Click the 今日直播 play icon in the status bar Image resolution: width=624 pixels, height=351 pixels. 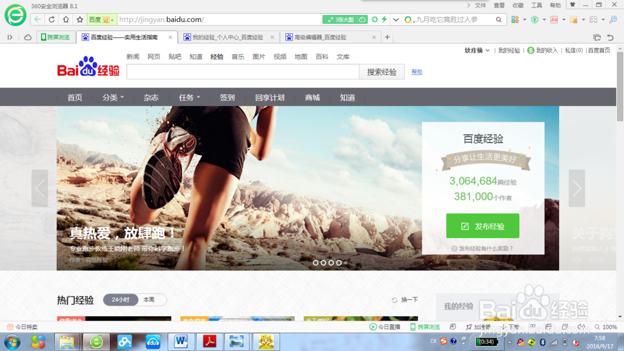(373, 327)
